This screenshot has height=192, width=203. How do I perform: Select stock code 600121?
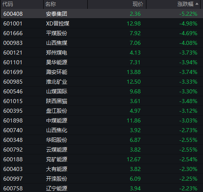point(13,53)
